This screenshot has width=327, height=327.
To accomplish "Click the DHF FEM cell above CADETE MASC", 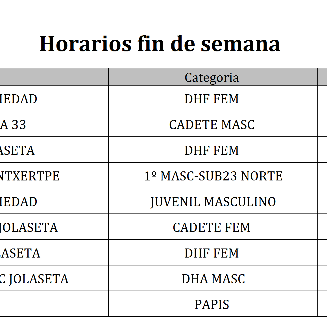I will click(x=212, y=99).
